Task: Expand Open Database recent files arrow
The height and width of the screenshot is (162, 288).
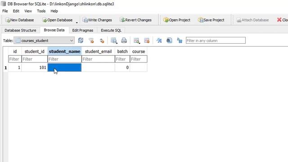Action: [x=77, y=22]
